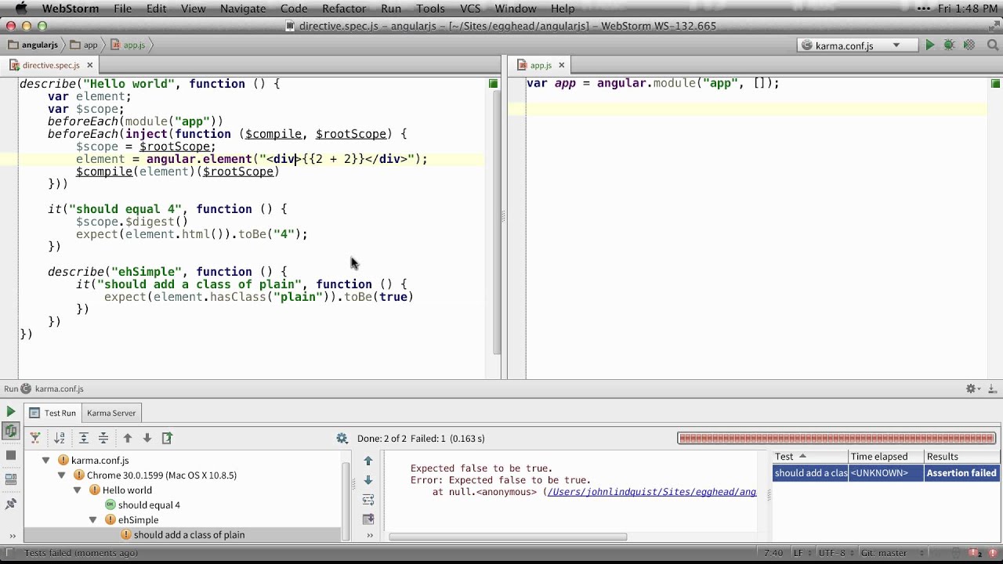The image size is (1003, 564).
Task: Start Debug with the green bug icon
Action: pos(949,45)
